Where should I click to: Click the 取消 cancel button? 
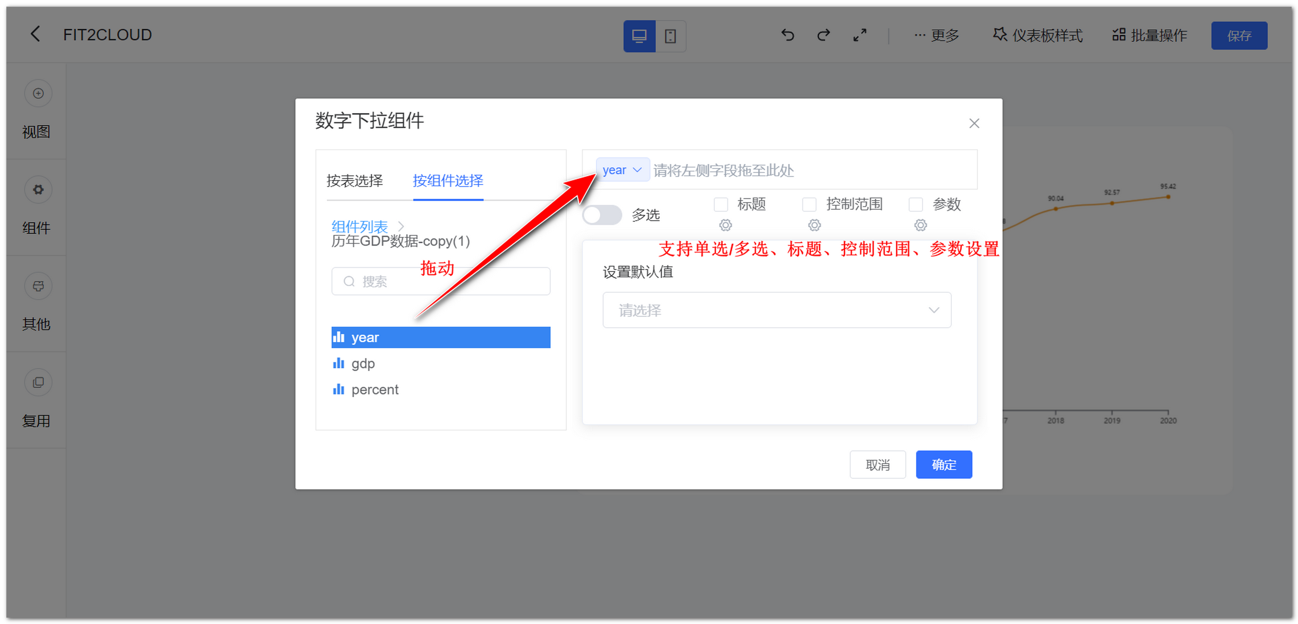[877, 465]
